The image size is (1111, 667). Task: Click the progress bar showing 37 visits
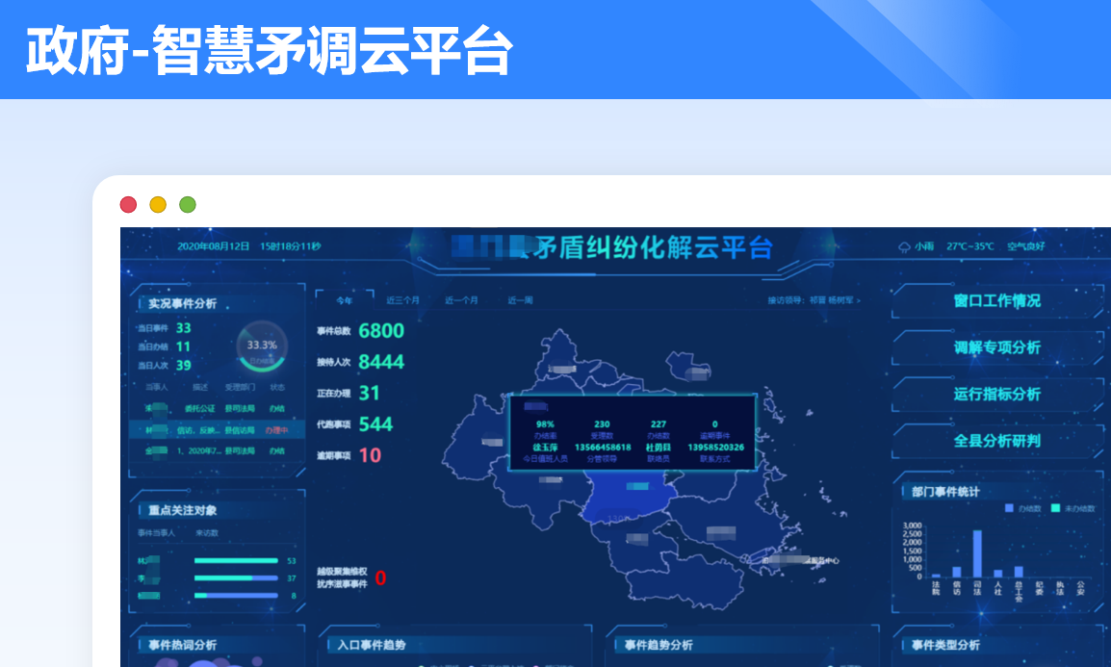[x=236, y=577]
